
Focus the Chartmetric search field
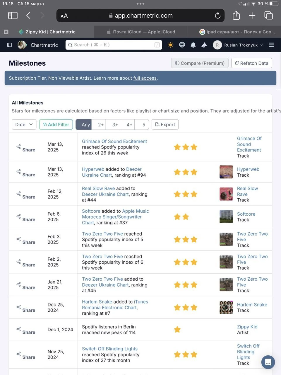point(114,45)
